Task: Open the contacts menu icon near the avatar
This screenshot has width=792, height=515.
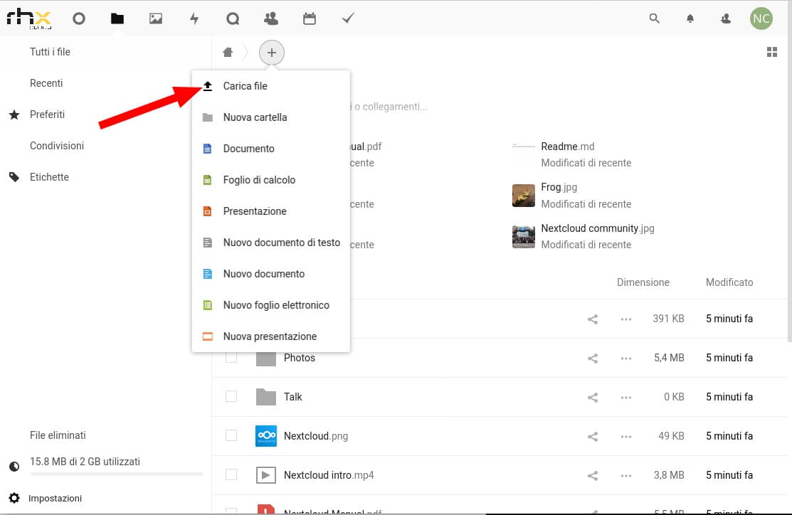Action: click(726, 18)
